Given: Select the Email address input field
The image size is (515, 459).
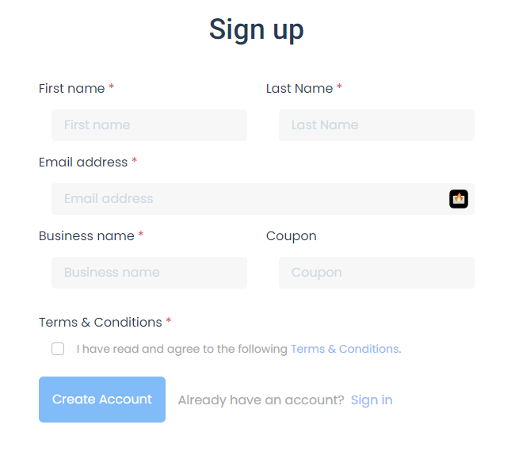Looking at the screenshot, I should pos(263,199).
